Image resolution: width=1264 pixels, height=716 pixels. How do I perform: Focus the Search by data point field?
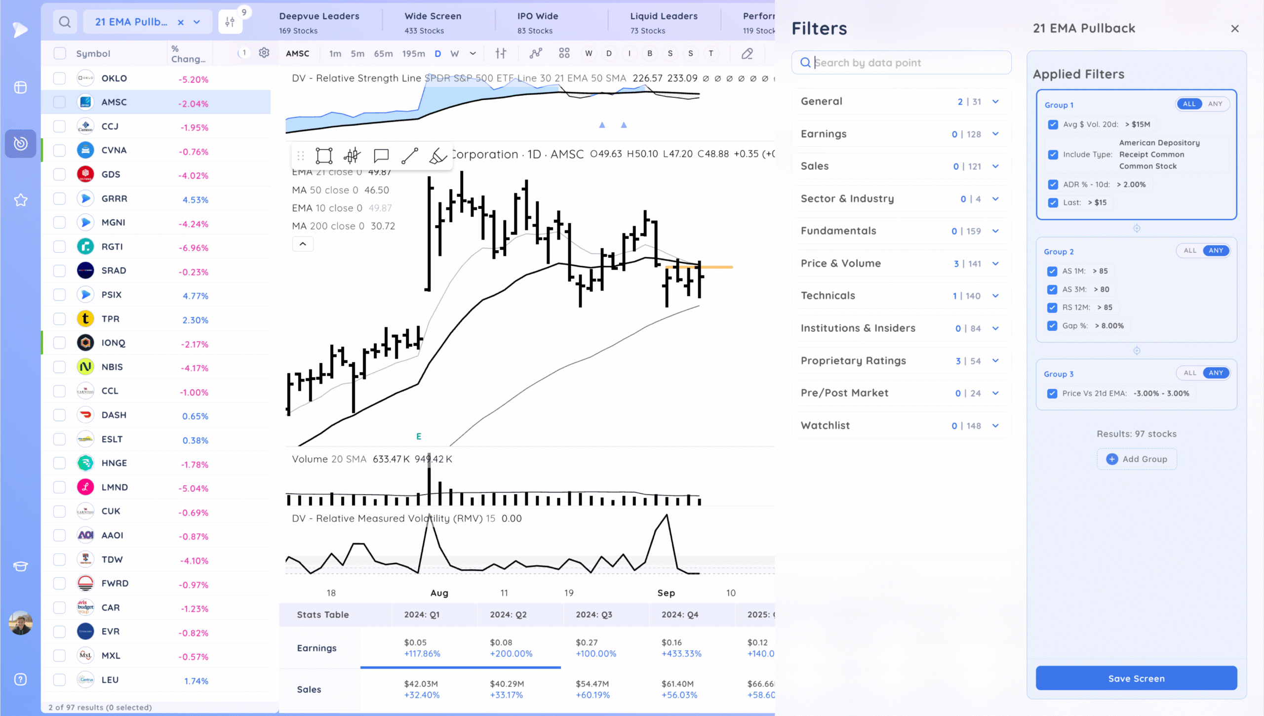coord(901,63)
